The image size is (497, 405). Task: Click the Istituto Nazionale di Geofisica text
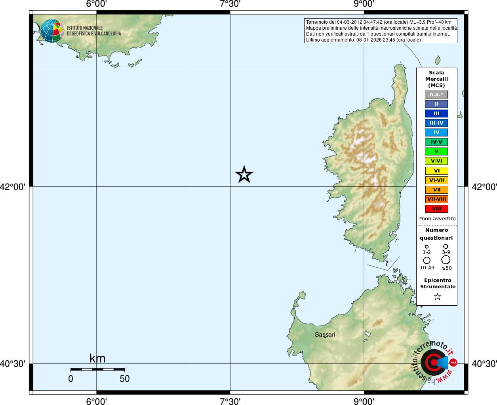[94, 31]
